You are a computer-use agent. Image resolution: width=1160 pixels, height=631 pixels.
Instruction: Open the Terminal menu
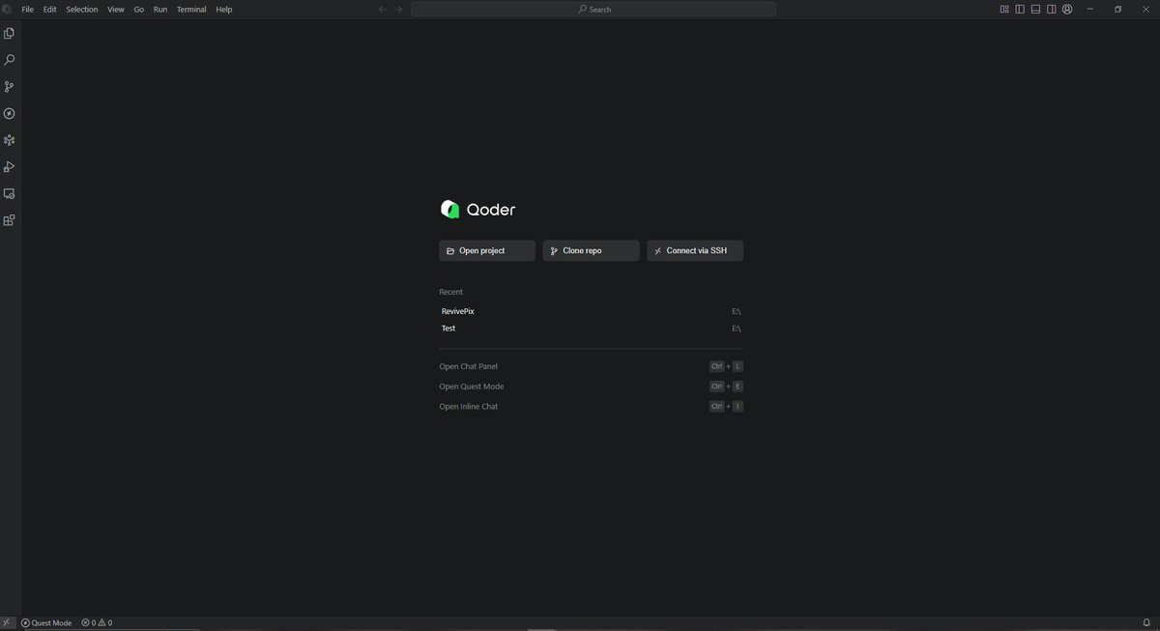pyautogui.click(x=191, y=9)
